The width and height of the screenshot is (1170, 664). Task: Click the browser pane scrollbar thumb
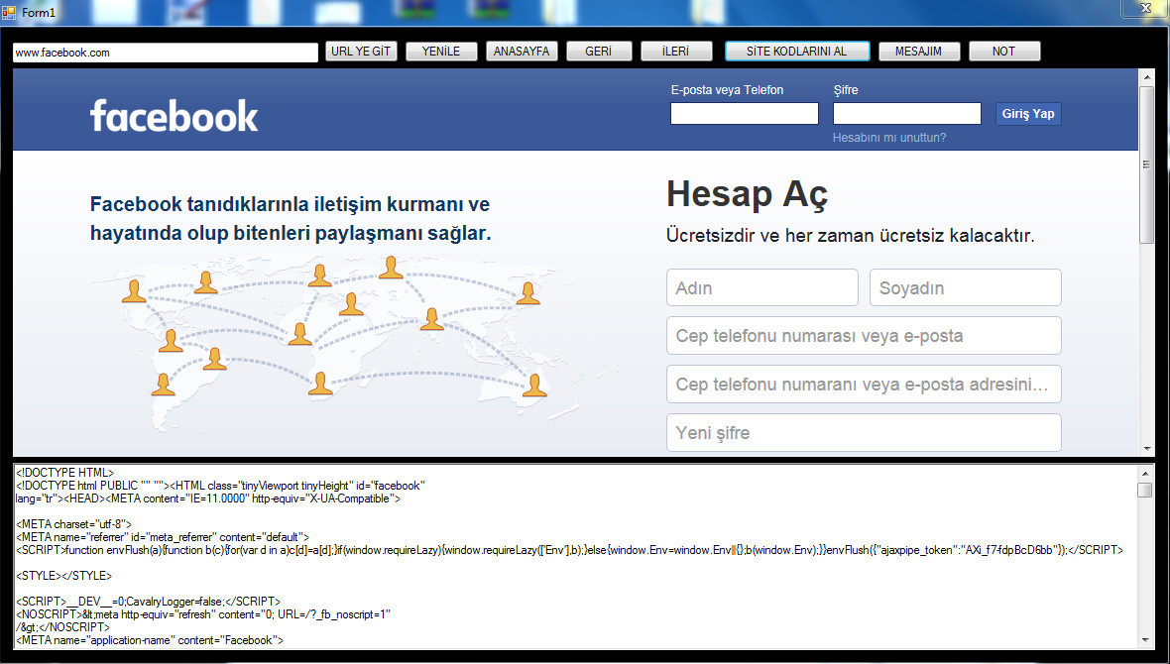tap(1147, 165)
